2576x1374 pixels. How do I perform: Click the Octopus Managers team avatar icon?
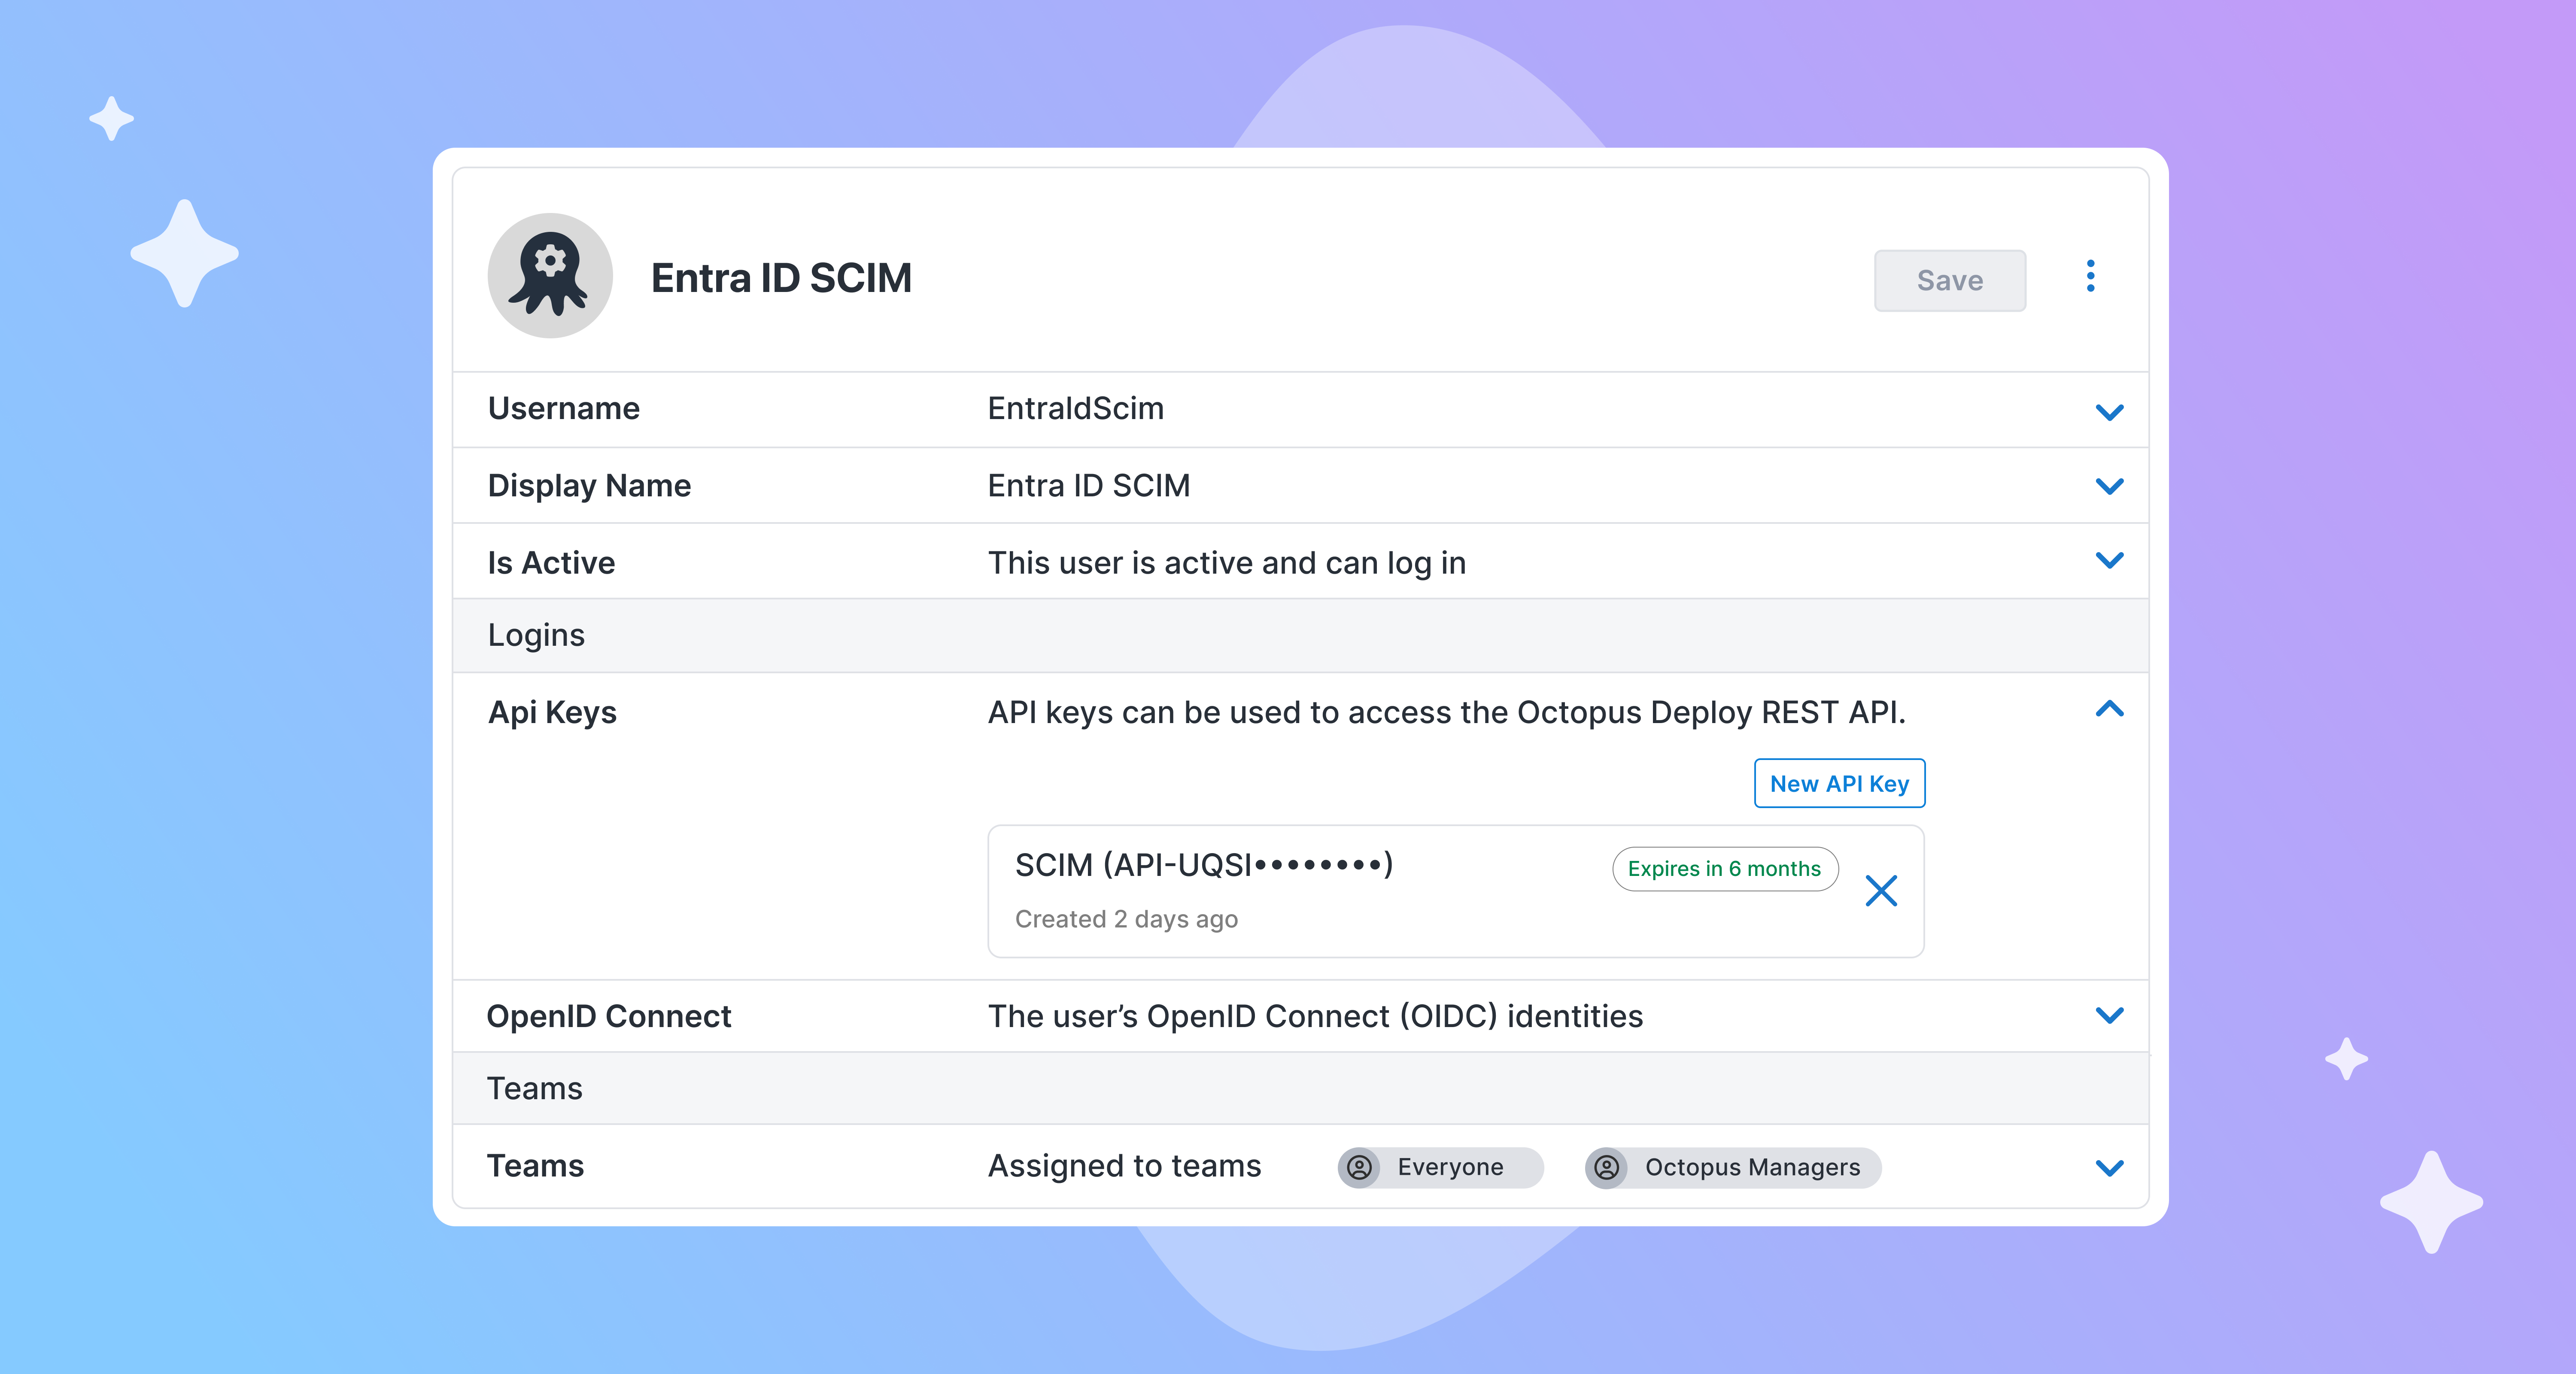pos(1607,1167)
